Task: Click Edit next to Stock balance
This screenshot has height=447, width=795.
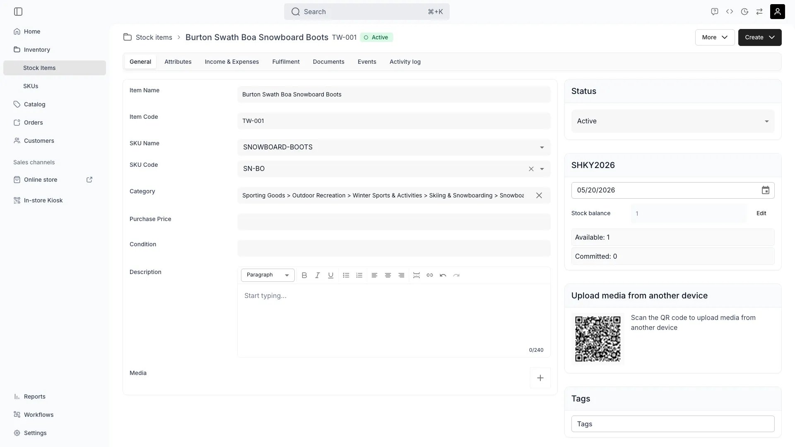Action: pyautogui.click(x=761, y=214)
